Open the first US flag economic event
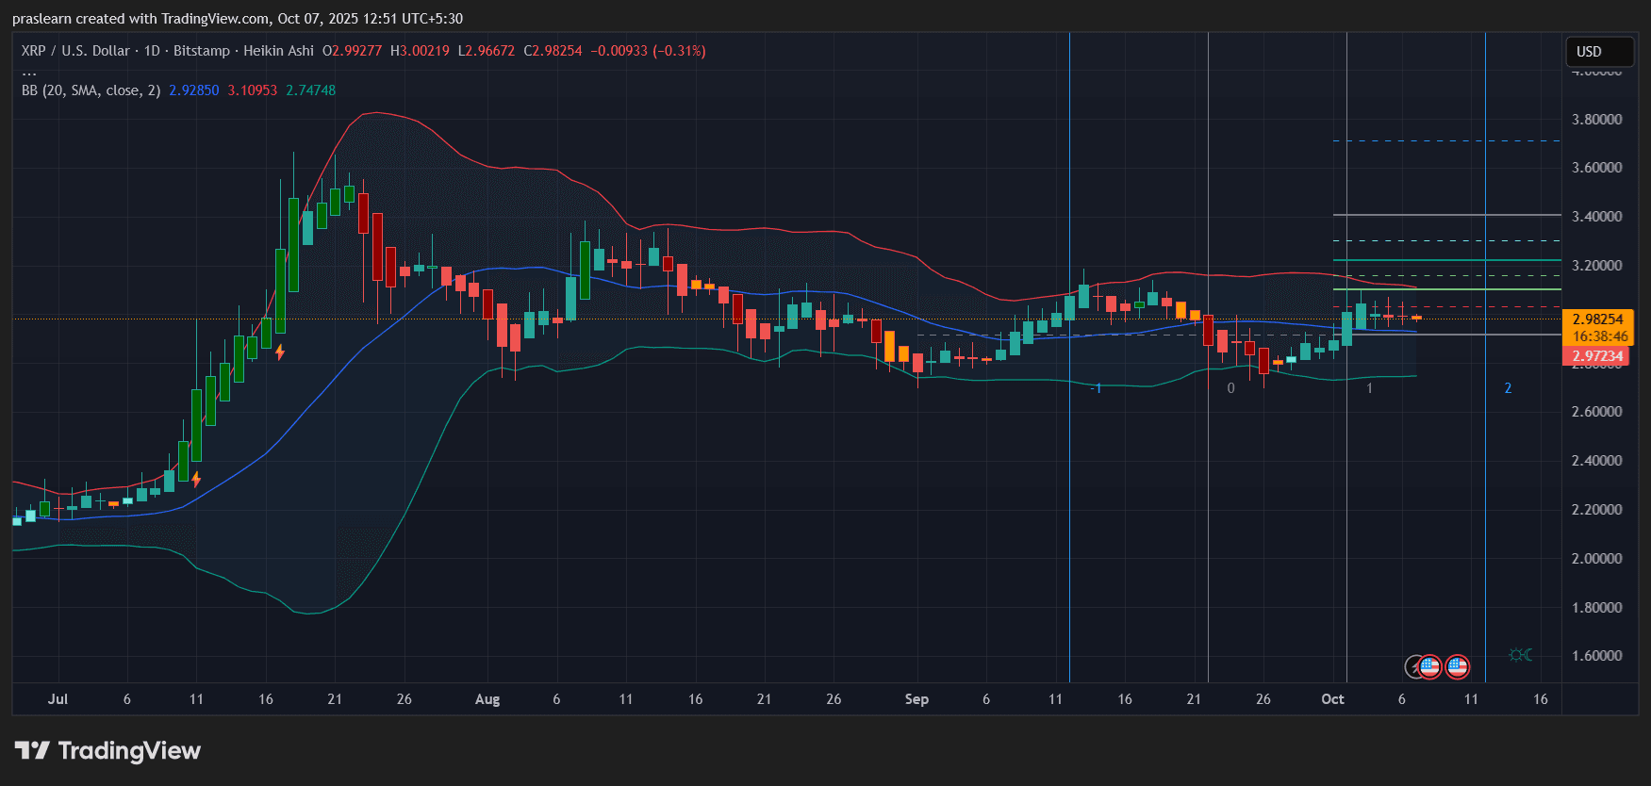This screenshot has height=786, width=1651. point(1430,667)
